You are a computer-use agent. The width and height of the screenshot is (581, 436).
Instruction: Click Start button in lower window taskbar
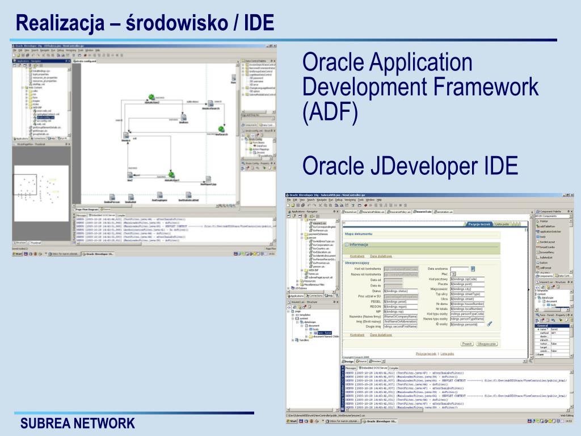[x=292, y=421]
